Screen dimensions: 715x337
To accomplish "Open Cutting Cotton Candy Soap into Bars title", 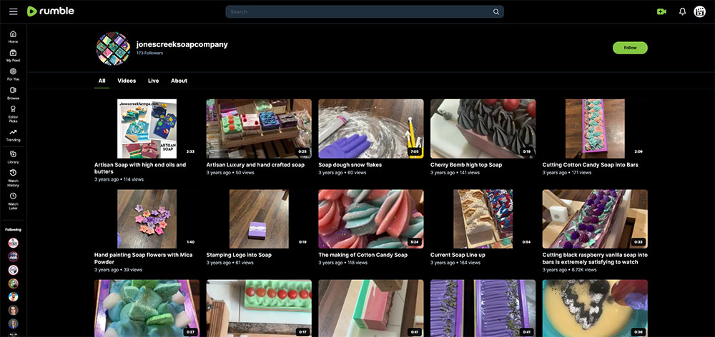I will 590,165.
